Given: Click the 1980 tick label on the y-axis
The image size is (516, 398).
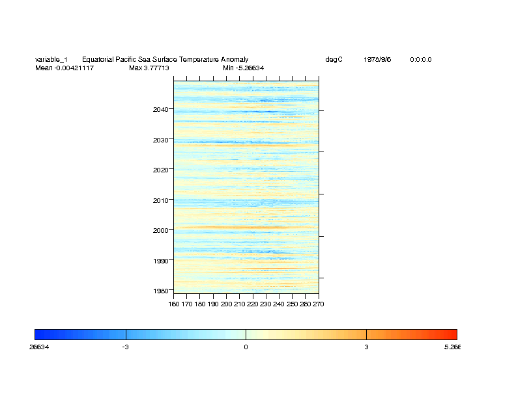Looking at the screenshot, I should [x=160, y=291].
